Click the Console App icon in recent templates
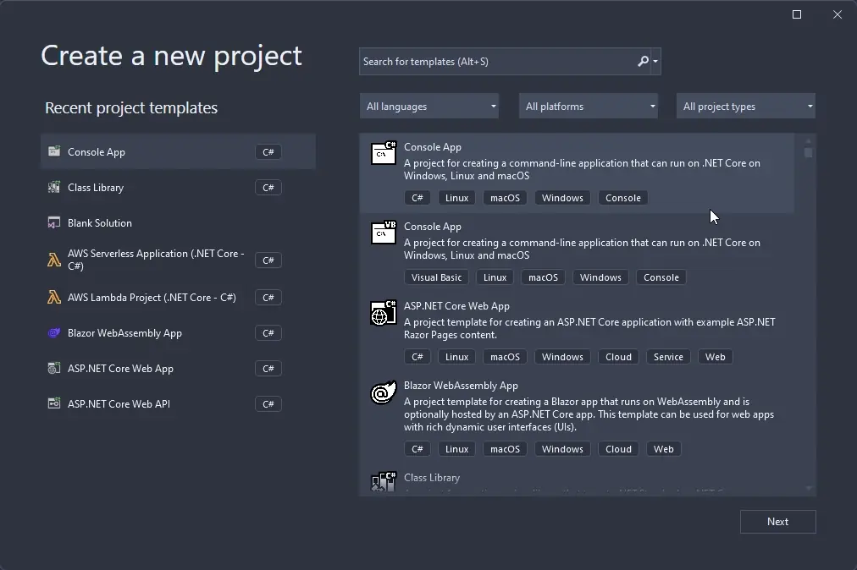This screenshot has width=857, height=570. click(54, 151)
